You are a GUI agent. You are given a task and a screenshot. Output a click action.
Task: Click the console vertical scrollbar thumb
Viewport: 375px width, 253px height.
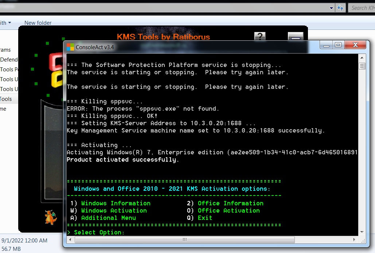pyautogui.click(x=362, y=66)
